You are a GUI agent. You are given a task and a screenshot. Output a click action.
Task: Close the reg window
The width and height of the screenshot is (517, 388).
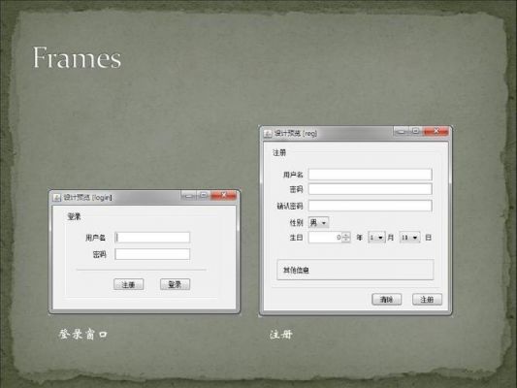click(x=436, y=131)
